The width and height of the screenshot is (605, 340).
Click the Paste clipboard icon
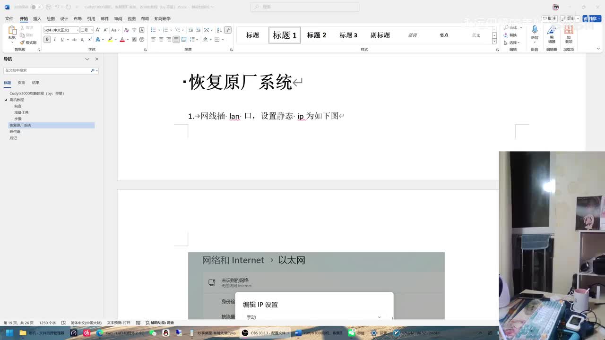(x=12, y=31)
